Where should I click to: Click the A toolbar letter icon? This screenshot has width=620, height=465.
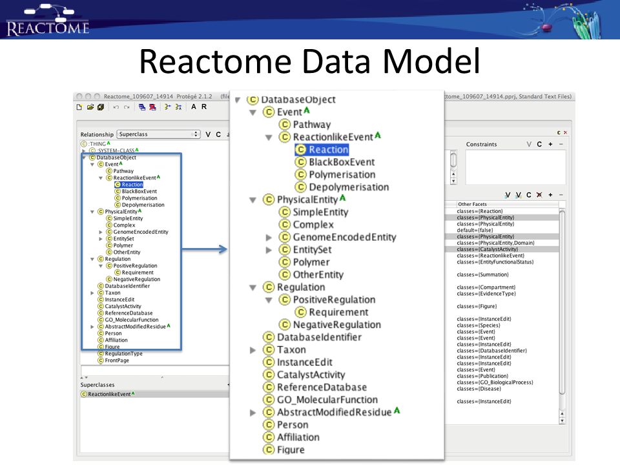coord(194,107)
